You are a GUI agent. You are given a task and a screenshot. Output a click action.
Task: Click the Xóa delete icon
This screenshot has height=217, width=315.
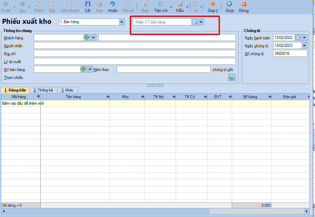(x=99, y=4)
